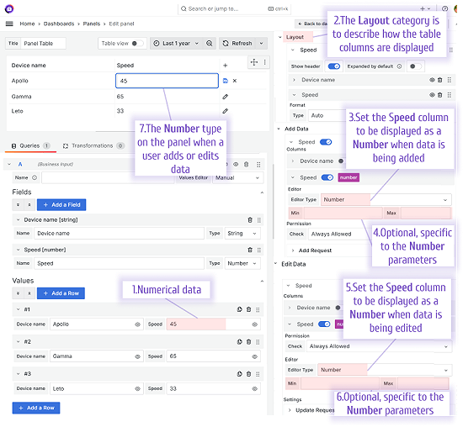
Task: Click the Add a Field button
Action: coord(61,205)
